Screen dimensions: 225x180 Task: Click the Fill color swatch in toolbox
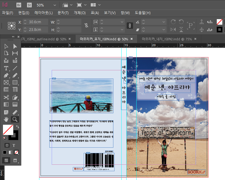pyautogui.click(x=8, y=130)
